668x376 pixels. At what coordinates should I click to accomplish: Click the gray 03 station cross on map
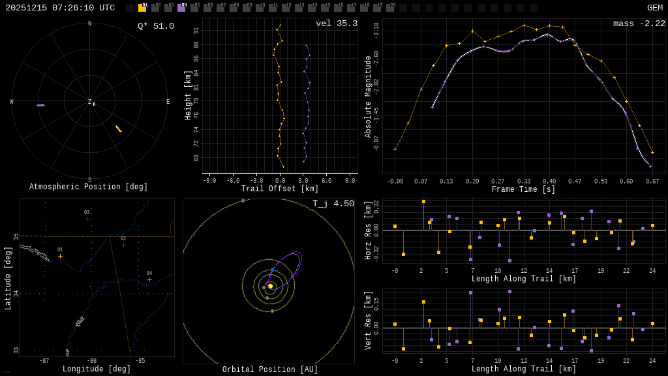pos(87,219)
